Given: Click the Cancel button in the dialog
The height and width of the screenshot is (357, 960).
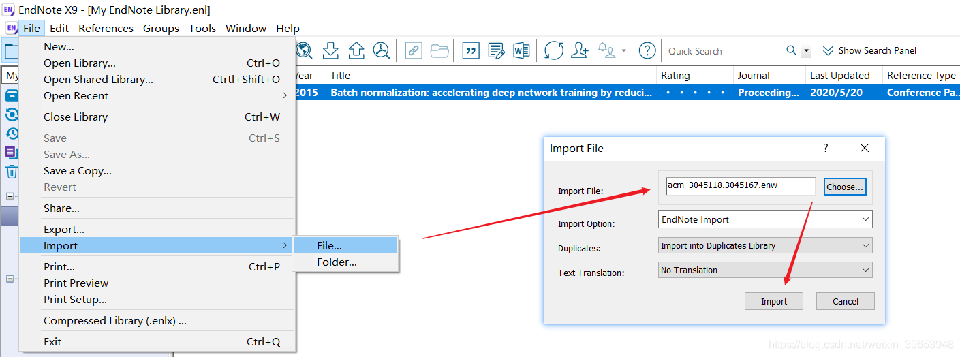Looking at the screenshot, I should pos(846,301).
